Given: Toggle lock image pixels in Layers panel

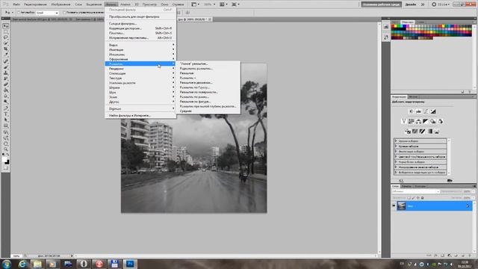Looking at the screenshot, I should tap(413, 197).
